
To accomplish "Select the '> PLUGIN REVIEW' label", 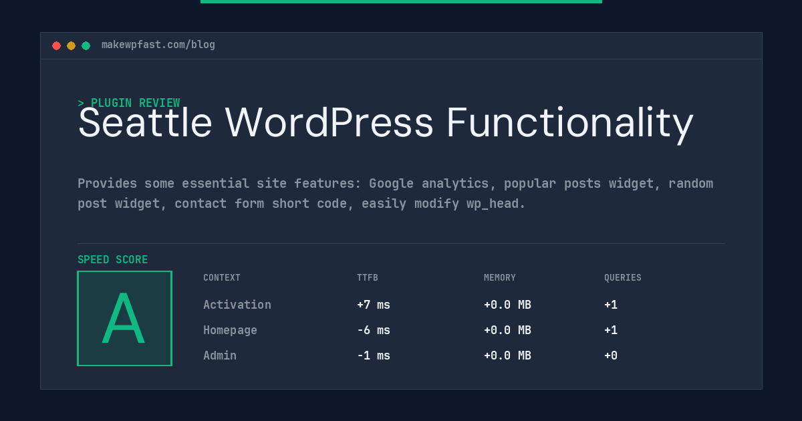I will (129, 103).
